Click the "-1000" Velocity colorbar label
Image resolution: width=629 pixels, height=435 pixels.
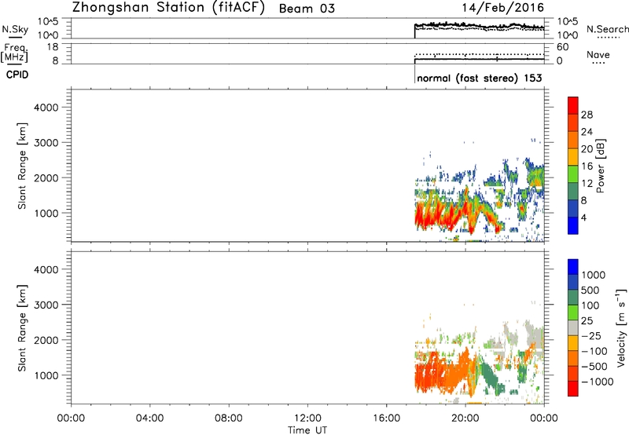[x=598, y=382]
